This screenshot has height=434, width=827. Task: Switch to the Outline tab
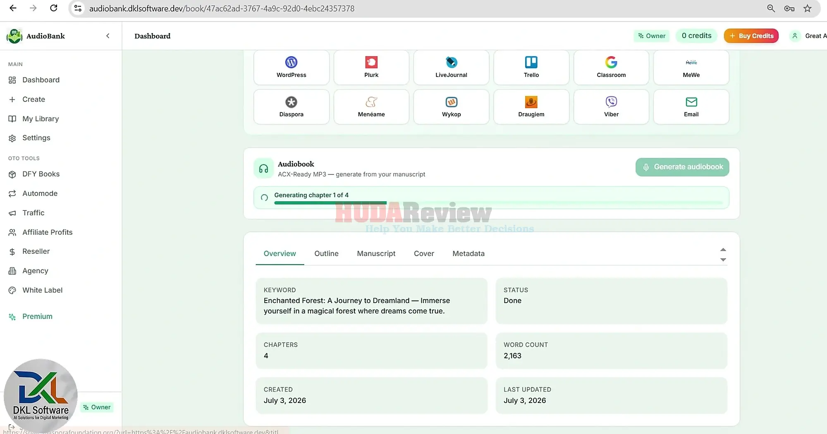tap(326, 253)
